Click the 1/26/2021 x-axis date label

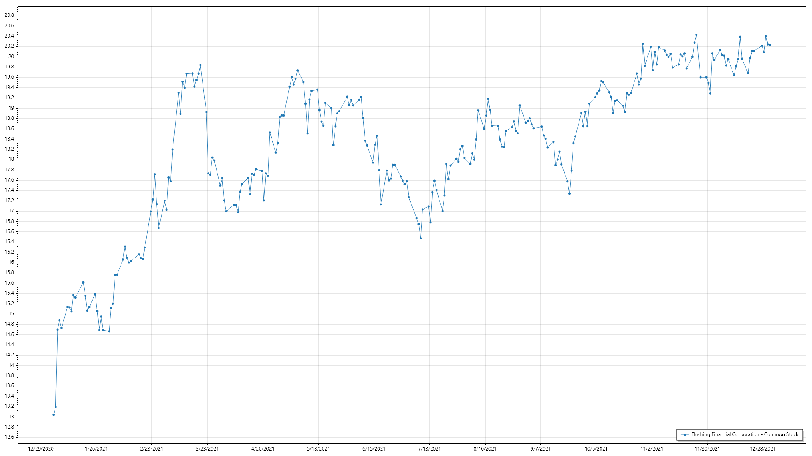[x=96, y=449]
